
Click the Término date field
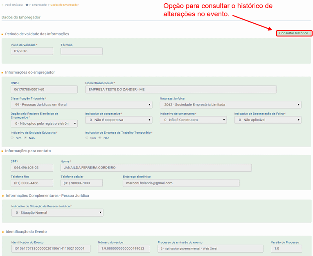pos(82,51)
